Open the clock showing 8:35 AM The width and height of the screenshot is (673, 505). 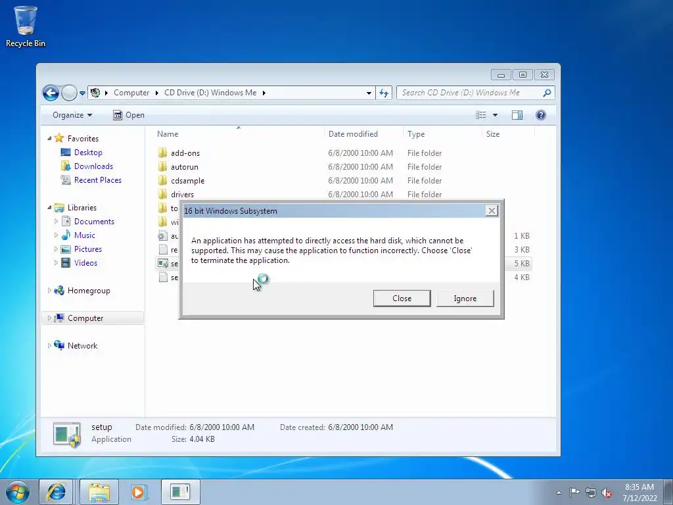click(639, 493)
